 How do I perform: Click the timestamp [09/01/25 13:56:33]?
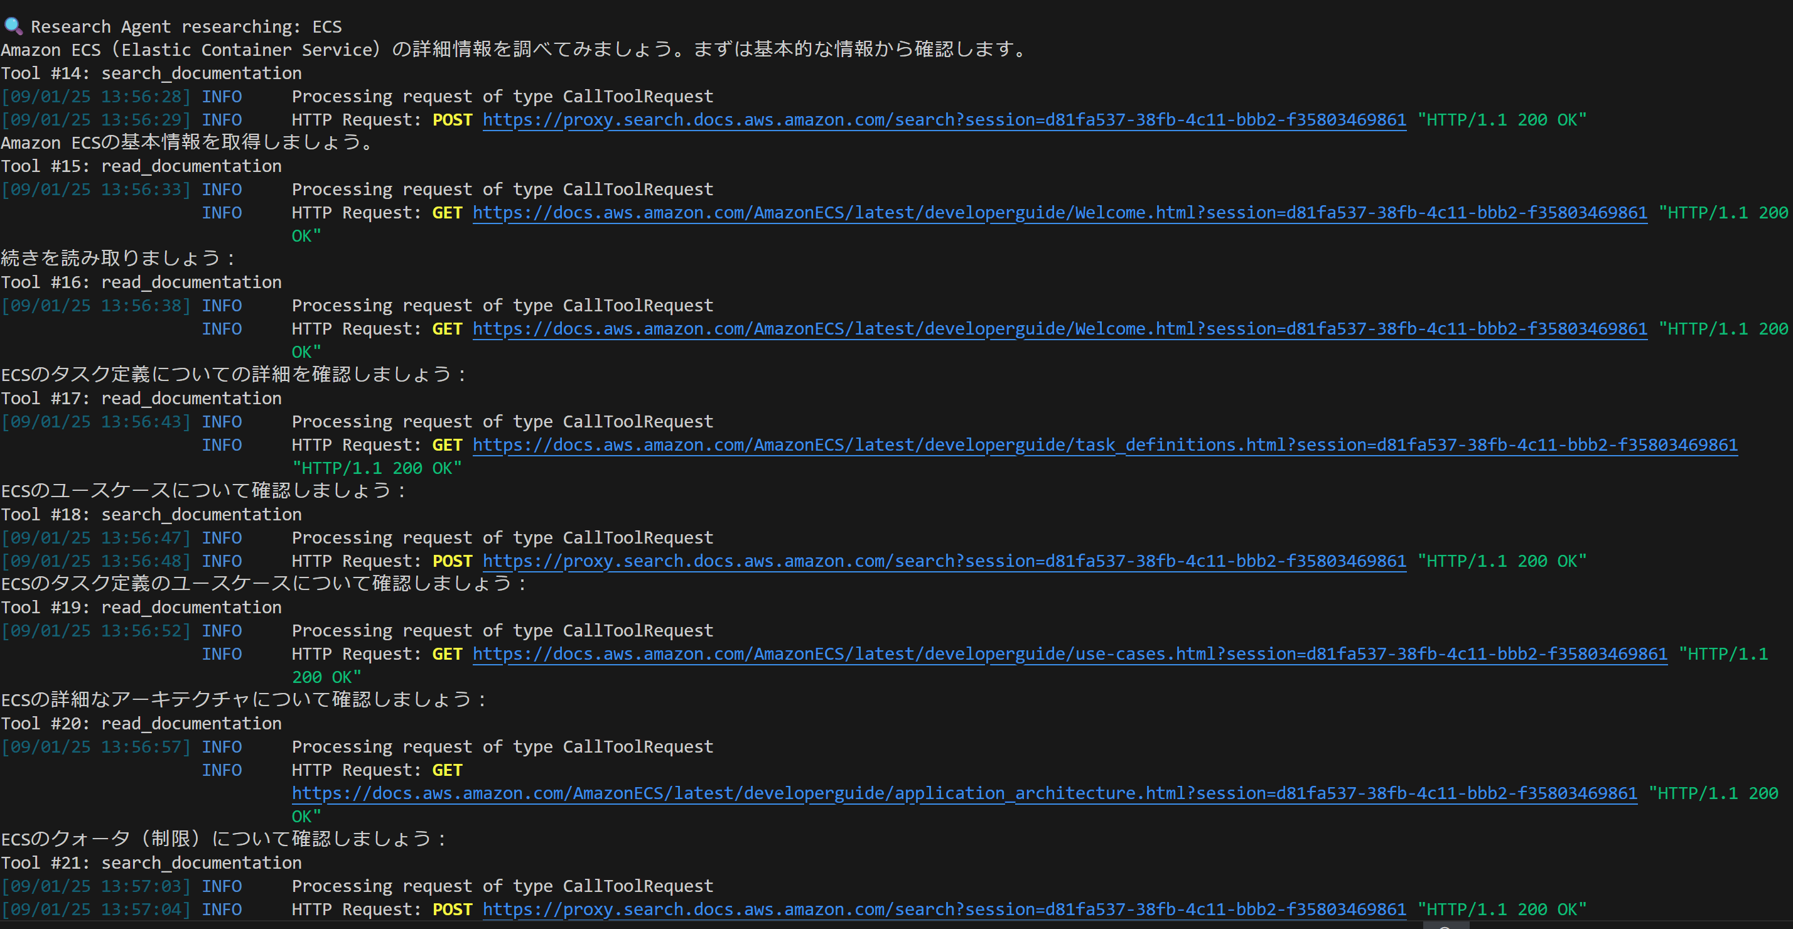(96, 190)
